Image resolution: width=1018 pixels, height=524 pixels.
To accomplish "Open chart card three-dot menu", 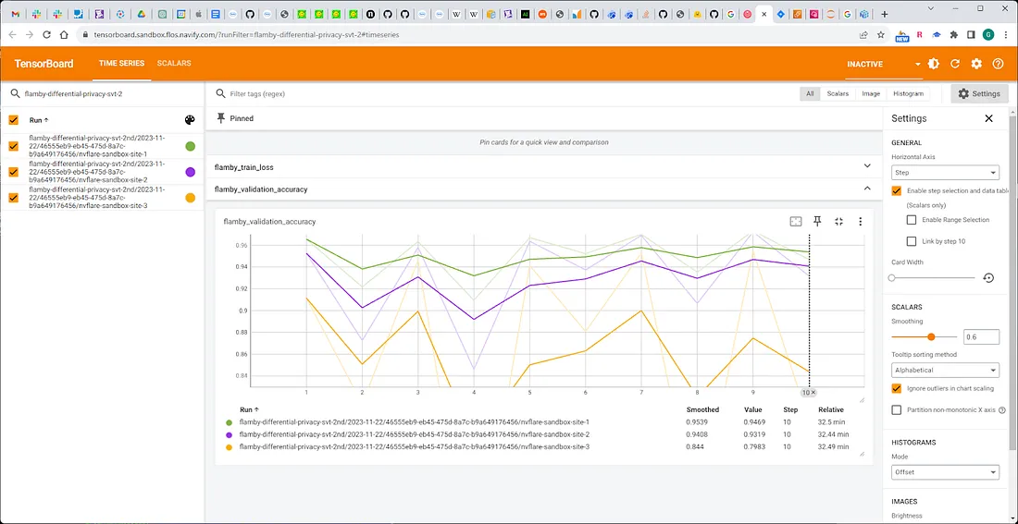I will coord(861,221).
